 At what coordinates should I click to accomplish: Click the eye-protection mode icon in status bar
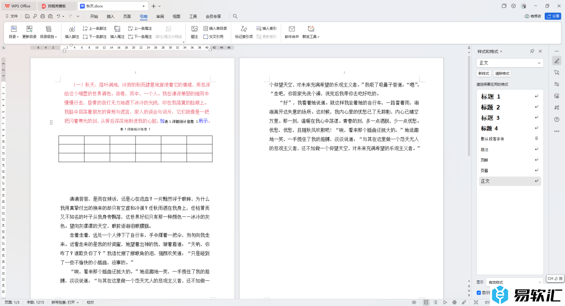414,302
